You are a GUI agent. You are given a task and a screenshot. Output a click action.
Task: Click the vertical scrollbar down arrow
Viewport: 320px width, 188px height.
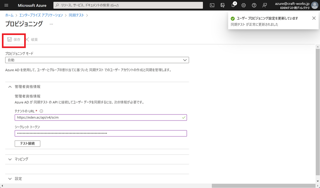coord(318,181)
